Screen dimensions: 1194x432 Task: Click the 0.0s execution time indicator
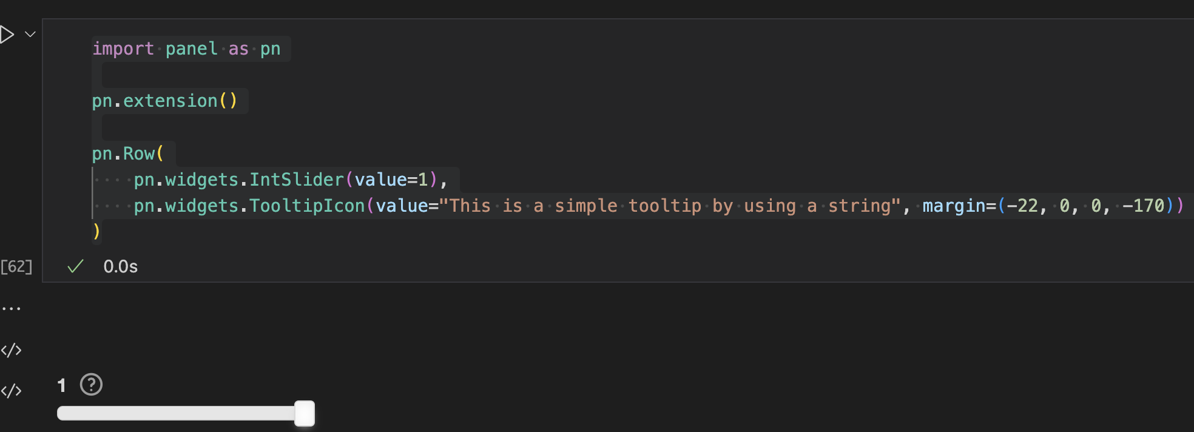click(x=120, y=266)
